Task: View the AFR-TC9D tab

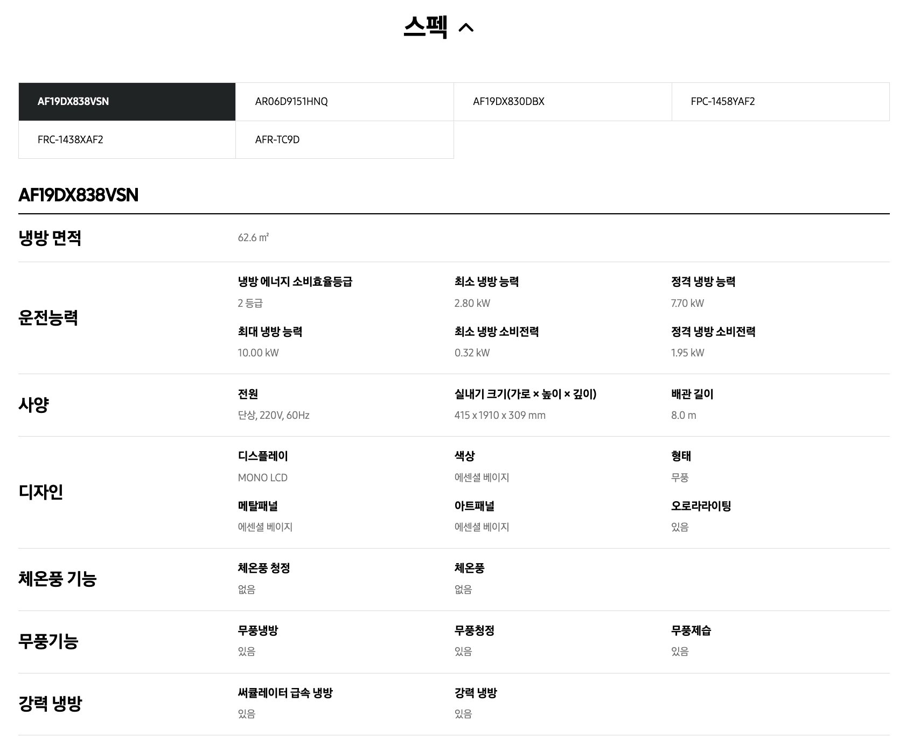Action: [345, 140]
